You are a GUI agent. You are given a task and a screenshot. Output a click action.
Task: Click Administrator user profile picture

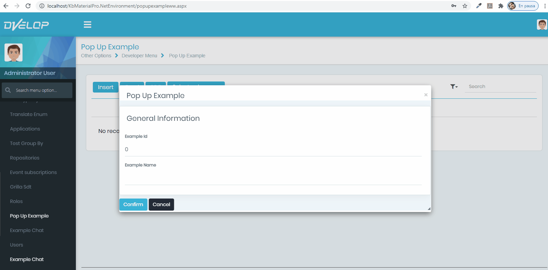[x=14, y=52]
